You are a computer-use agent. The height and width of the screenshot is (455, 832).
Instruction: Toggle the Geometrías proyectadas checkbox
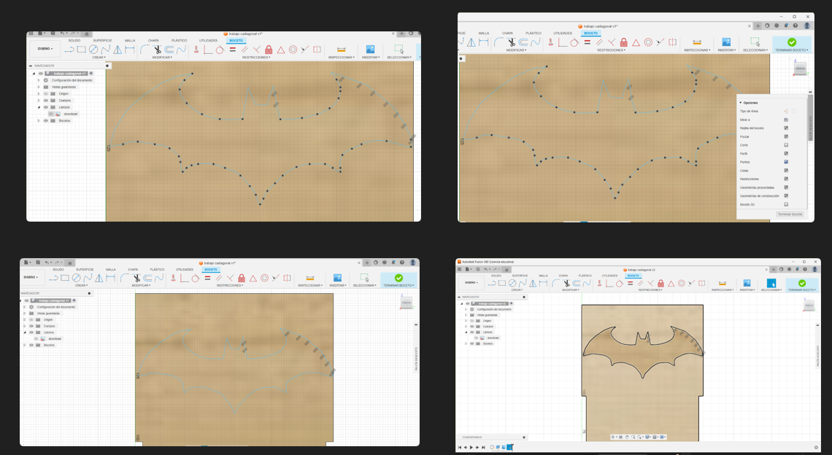[786, 187]
